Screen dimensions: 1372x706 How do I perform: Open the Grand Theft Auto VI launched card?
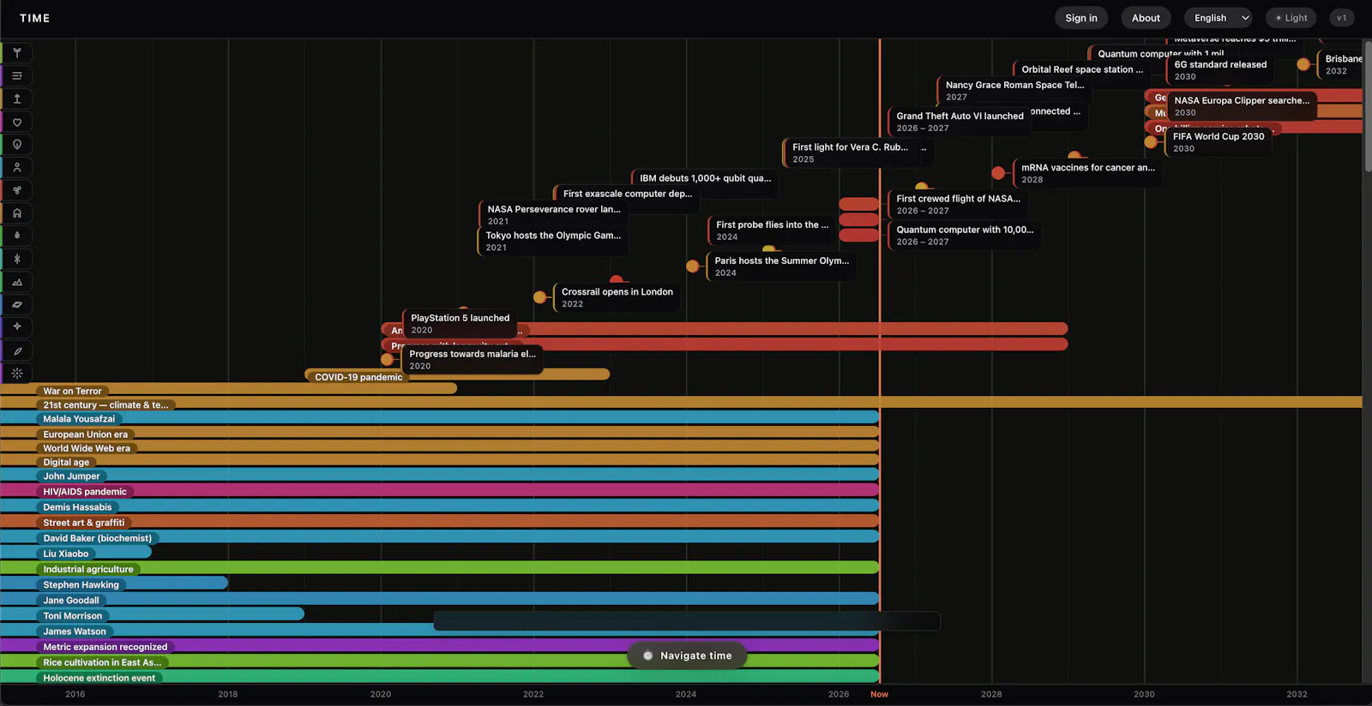[x=960, y=122]
